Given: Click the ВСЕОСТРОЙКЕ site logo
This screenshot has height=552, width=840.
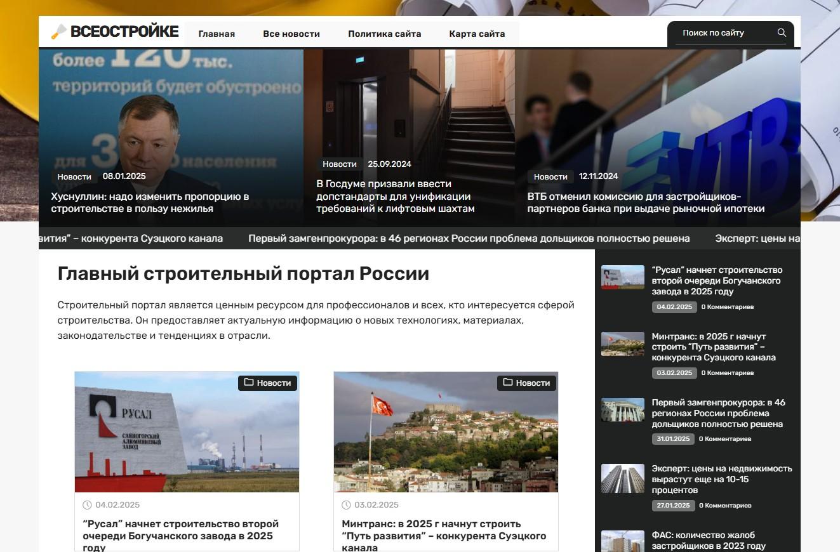Looking at the screenshot, I should click(116, 32).
